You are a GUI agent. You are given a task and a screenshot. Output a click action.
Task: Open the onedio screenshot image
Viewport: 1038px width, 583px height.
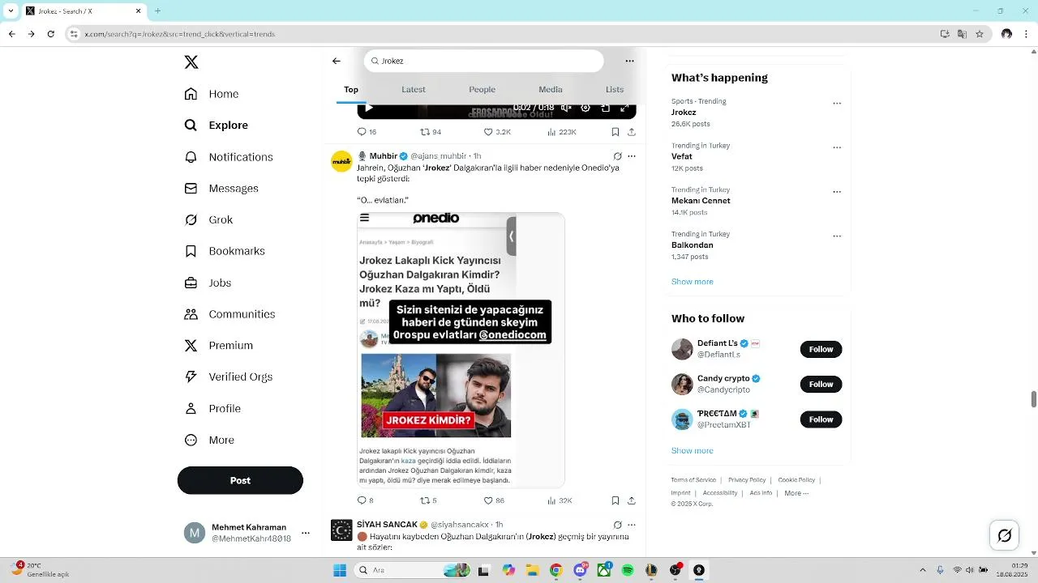click(461, 350)
